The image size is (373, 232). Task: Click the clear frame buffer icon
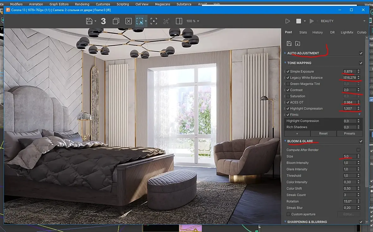pos(128,21)
